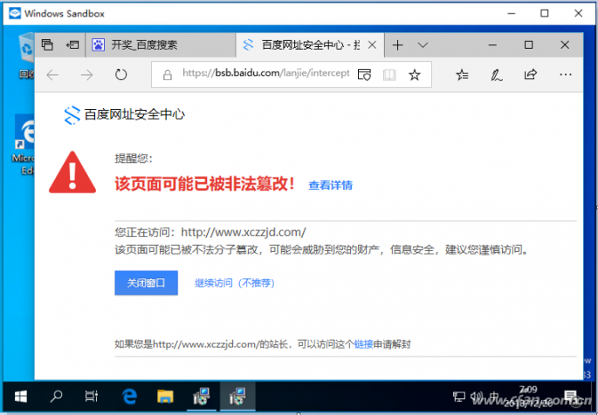Open Edge settings and more menu
598x415 pixels.
565,75
